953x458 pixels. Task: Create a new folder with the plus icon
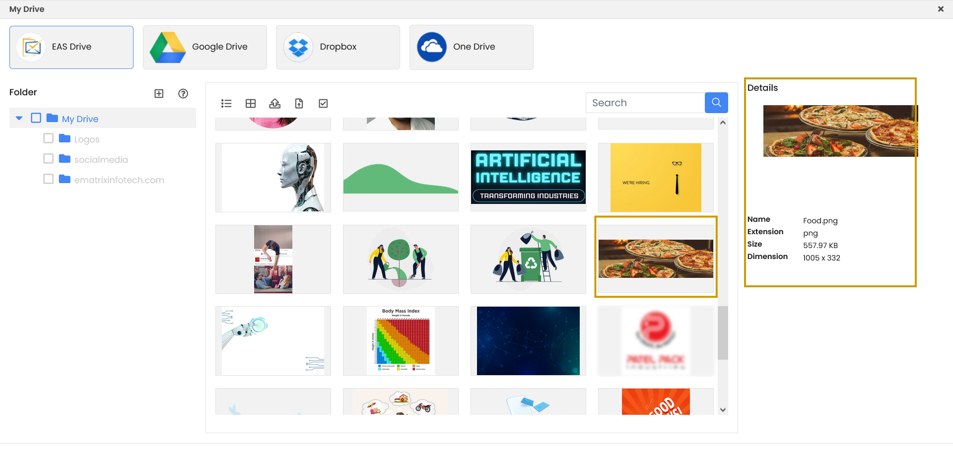coord(159,93)
